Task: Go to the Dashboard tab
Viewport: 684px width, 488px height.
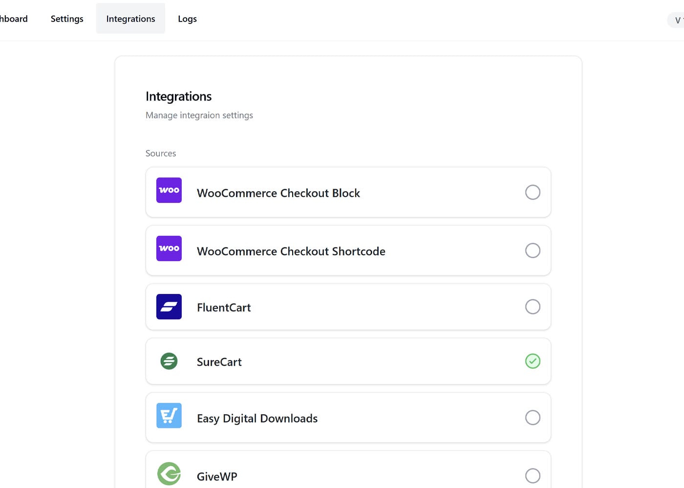Action: [14, 19]
